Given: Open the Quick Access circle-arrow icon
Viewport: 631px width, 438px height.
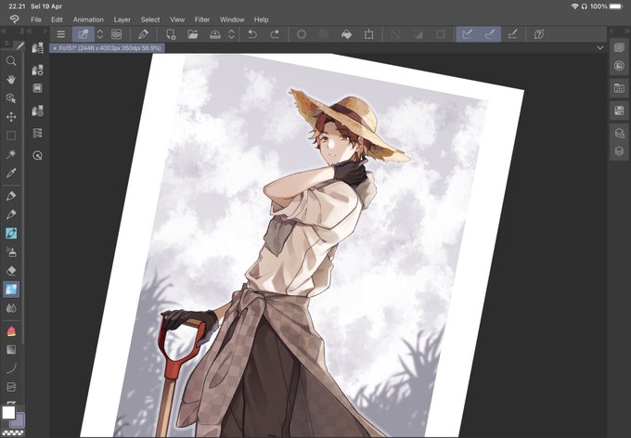Looking at the screenshot, I should click(x=37, y=155).
